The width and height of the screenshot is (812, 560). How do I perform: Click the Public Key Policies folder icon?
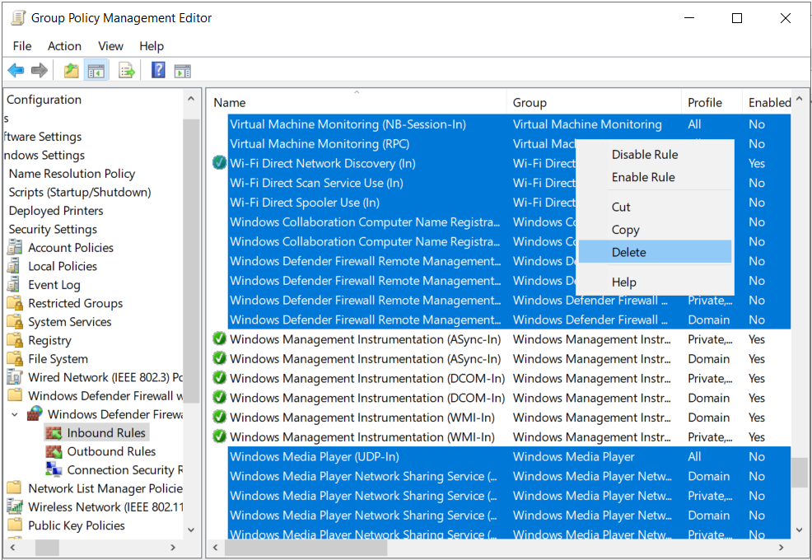[x=15, y=525]
